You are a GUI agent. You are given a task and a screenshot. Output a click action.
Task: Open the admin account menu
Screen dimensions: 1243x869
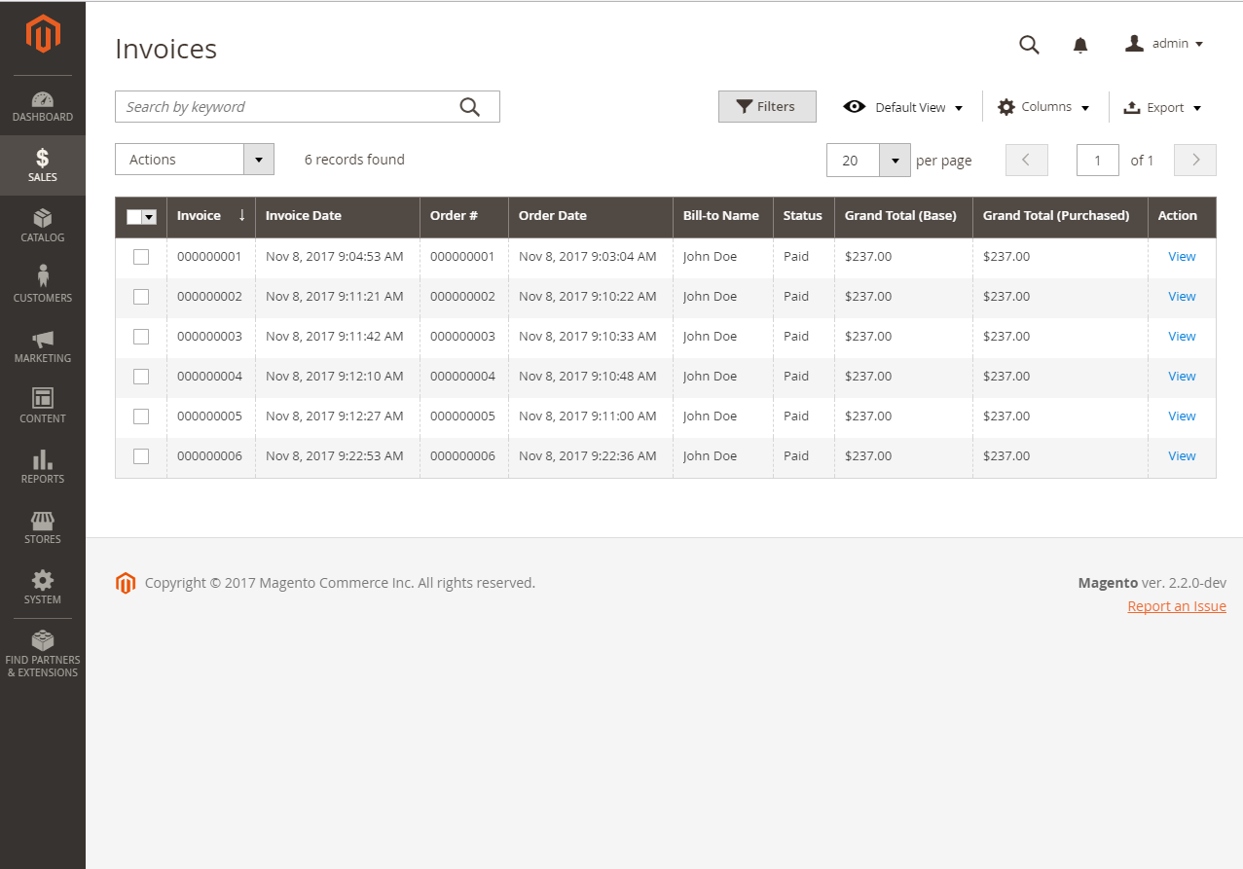click(x=1164, y=43)
